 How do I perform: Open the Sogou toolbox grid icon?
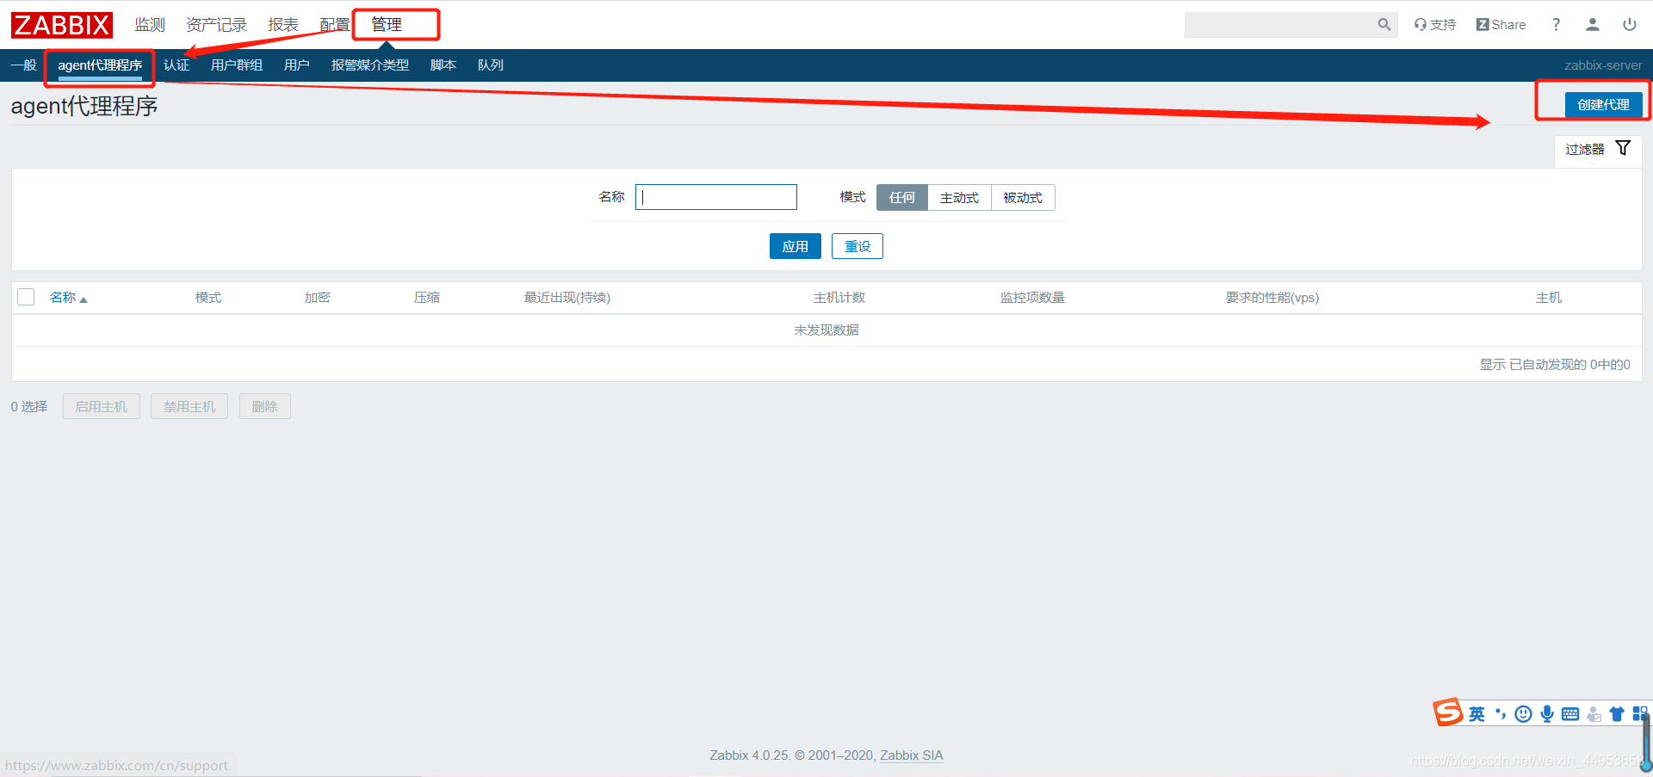1639,714
